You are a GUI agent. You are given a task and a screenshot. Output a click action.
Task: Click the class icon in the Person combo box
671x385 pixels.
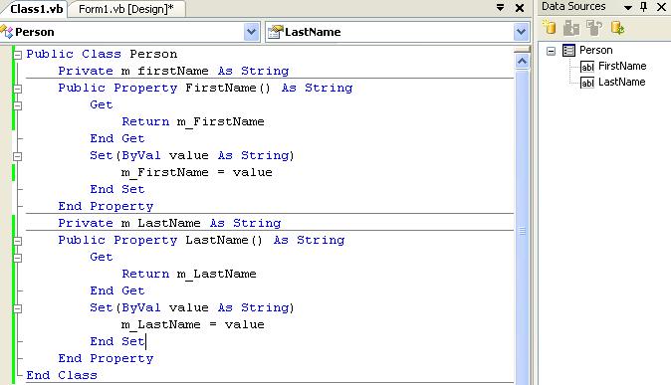point(6,32)
